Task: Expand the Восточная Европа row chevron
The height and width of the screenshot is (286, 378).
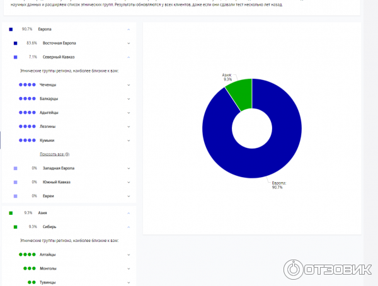Action: pyautogui.click(x=129, y=43)
